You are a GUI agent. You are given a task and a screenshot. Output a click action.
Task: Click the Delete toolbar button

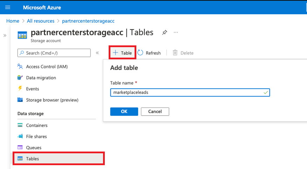pos(183,53)
